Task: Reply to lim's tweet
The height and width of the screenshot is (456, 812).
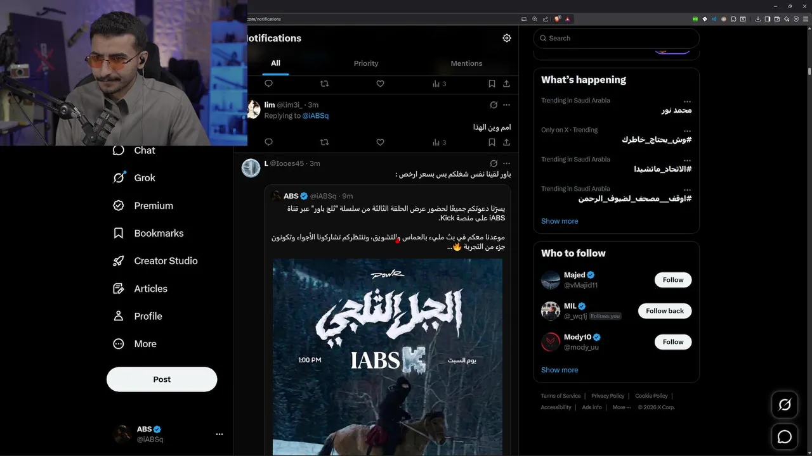Action: 268,142
